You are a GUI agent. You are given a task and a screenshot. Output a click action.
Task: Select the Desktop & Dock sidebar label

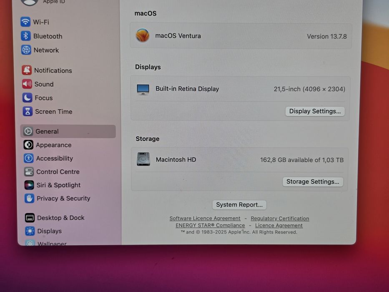click(x=61, y=218)
